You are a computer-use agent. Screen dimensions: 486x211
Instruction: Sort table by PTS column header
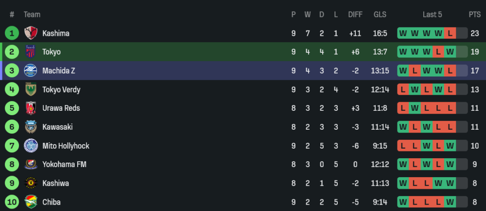[x=474, y=15]
